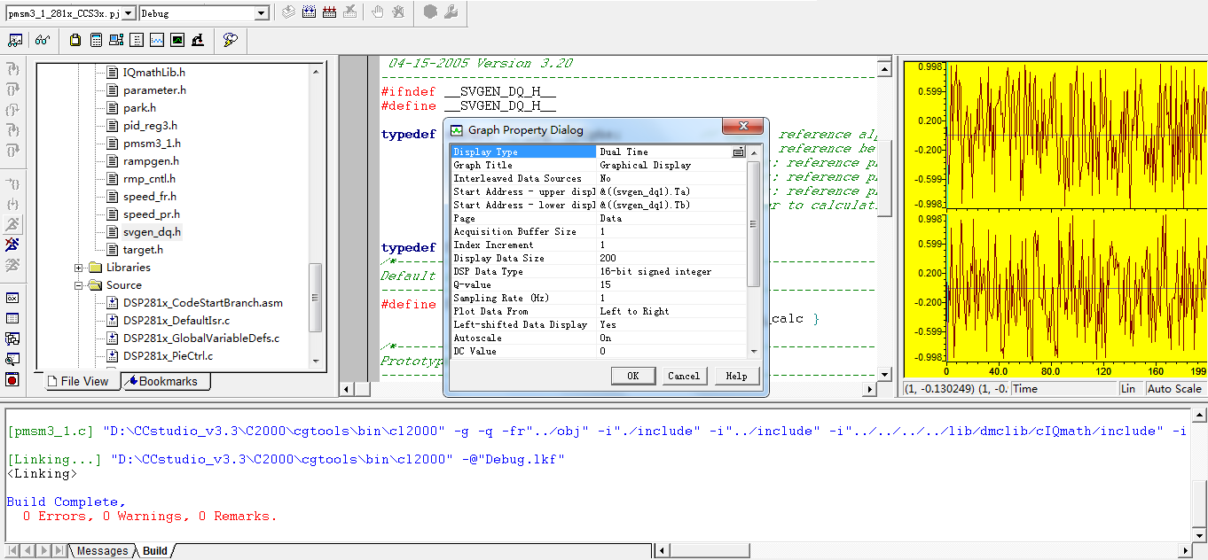
Task: Click the cloud with lightning bolt icon
Action: (230, 40)
